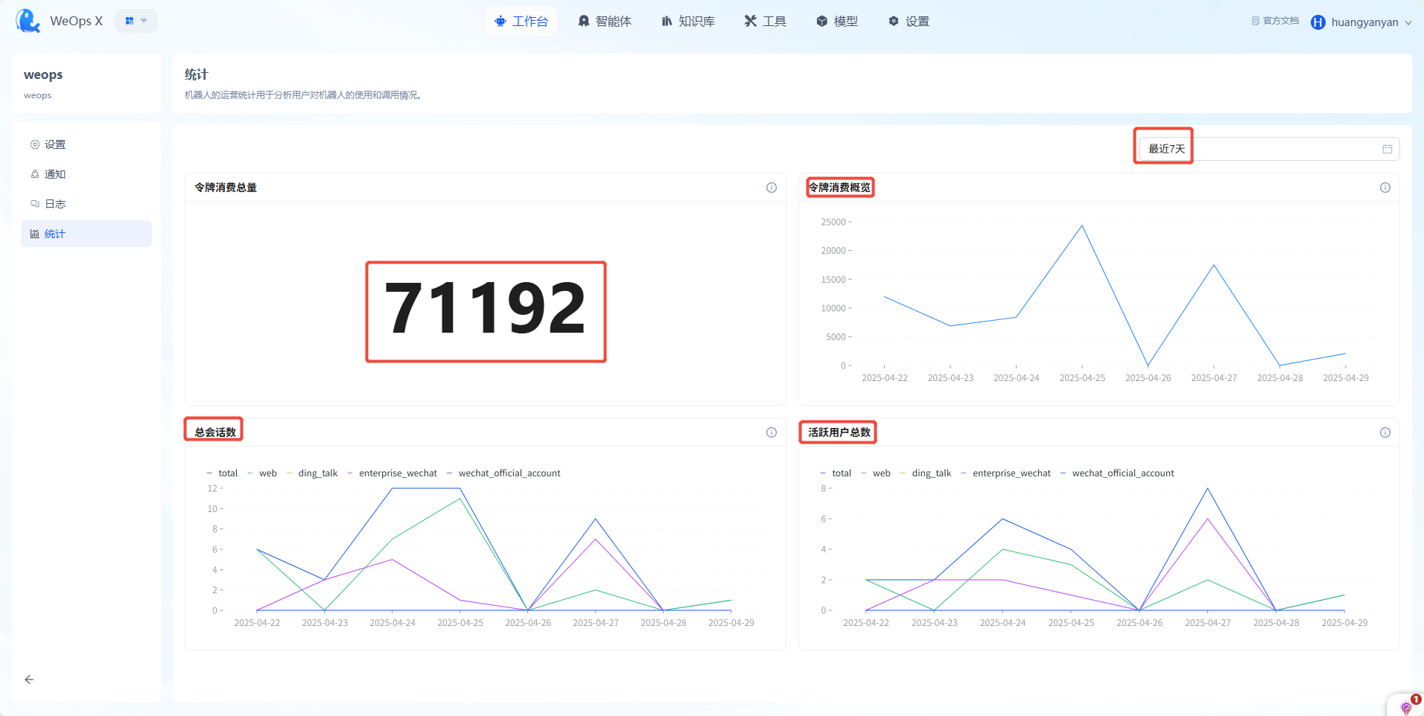Screen dimensions: 1424x716
Task: Click the calendar icon in date picker
Action: [1388, 149]
